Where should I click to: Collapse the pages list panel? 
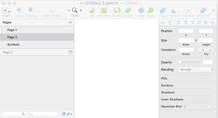[71, 52]
